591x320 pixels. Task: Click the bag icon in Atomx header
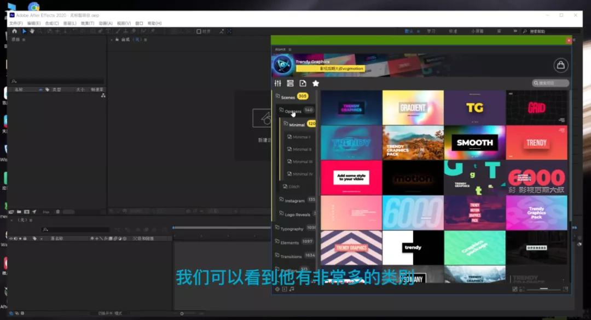click(x=561, y=65)
